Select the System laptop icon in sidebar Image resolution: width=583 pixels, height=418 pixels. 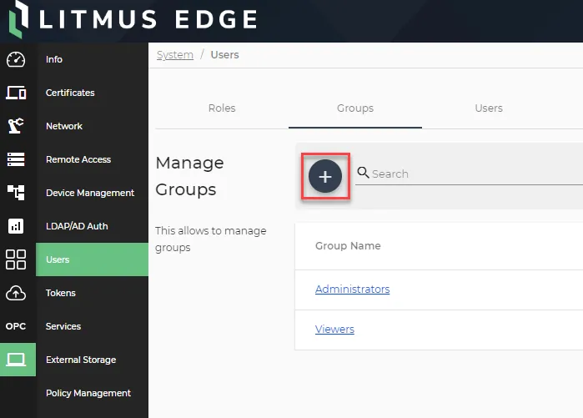pyautogui.click(x=18, y=360)
